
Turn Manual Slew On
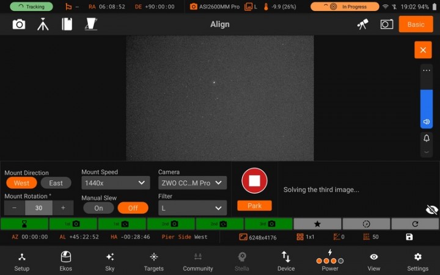tap(98, 208)
